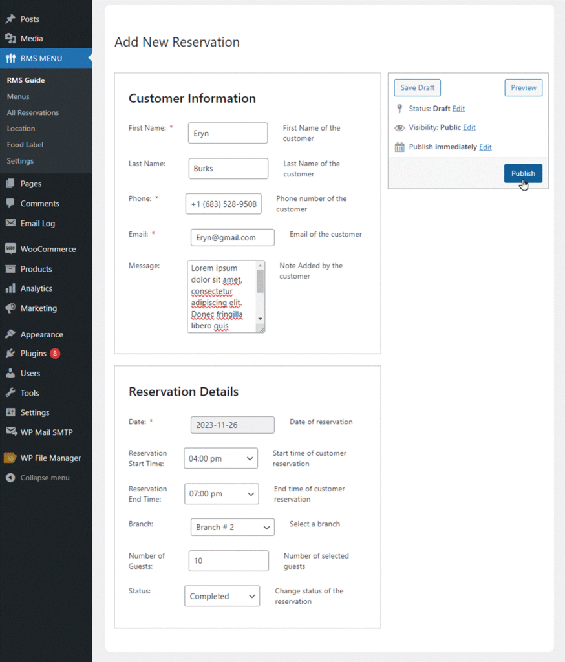The width and height of the screenshot is (565, 662).
Task: Click the Publish button
Action: tap(523, 173)
